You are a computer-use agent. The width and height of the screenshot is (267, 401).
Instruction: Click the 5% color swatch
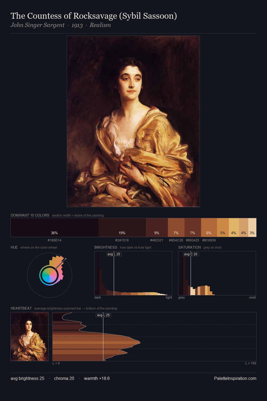pyautogui.click(x=223, y=228)
